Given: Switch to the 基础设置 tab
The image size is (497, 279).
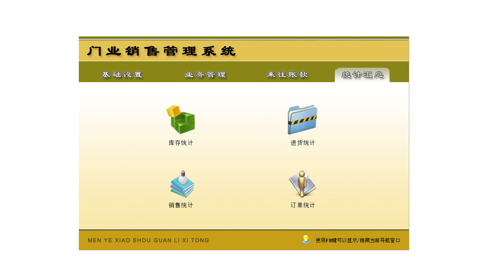Looking at the screenshot, I should point(122,74).
